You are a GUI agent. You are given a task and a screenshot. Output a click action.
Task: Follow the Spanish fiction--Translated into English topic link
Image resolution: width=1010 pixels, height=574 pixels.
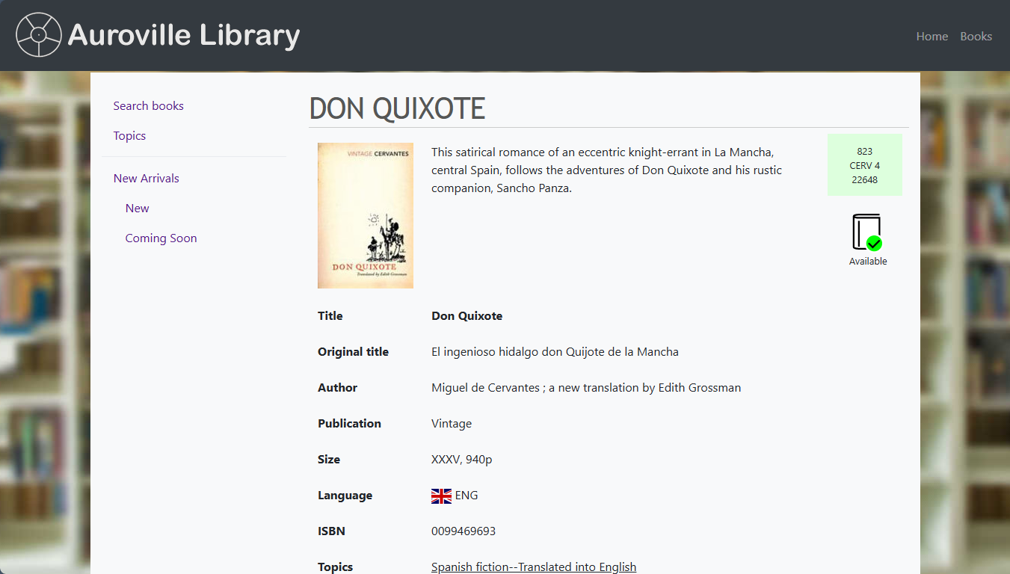pyautogui.click(x=534, y=567)
